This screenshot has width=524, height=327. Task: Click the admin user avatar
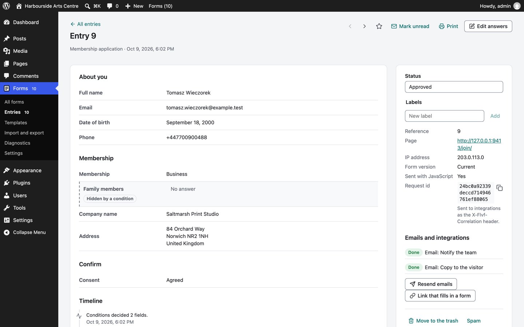(x=517, y=6)
